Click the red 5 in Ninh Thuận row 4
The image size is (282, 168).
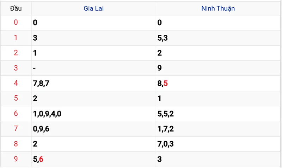166,83
